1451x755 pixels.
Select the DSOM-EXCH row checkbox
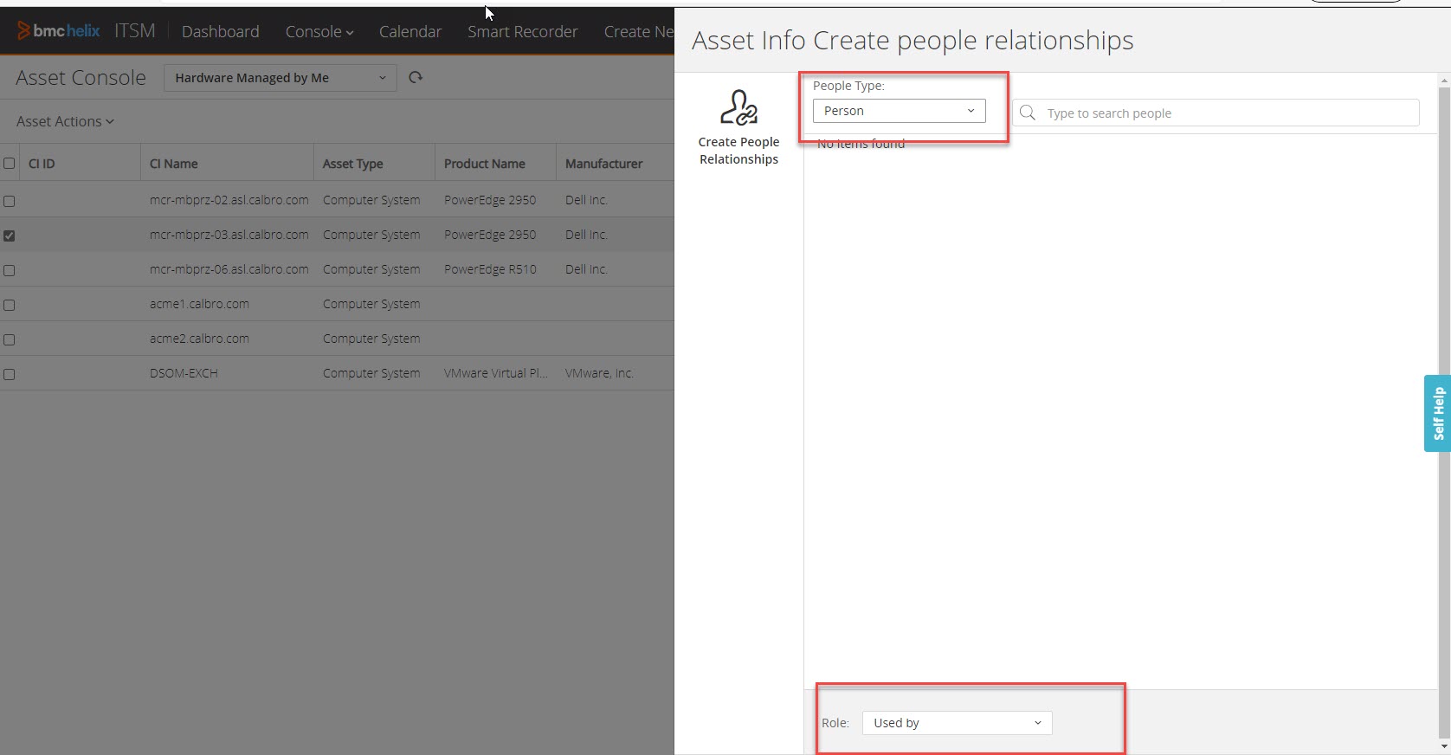tap(10, 374)
